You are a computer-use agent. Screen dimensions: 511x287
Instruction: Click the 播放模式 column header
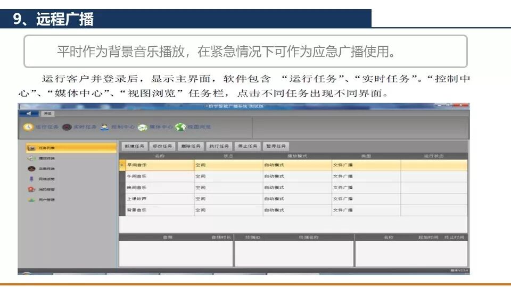click(x=297, y=156)
